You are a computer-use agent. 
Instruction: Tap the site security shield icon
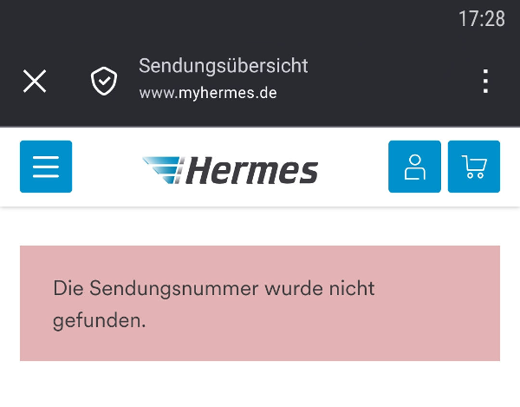click(x=104, y=81)
